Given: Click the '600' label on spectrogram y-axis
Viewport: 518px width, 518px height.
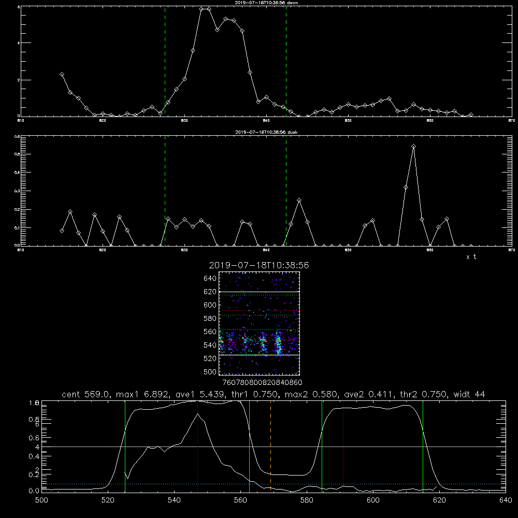Looking at the screenshot, I should pos(210,305).
